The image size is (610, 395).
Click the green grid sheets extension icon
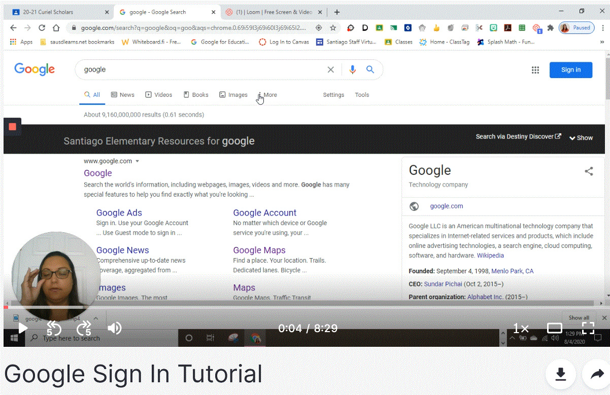pyautogui.click(x=522, y=28)
